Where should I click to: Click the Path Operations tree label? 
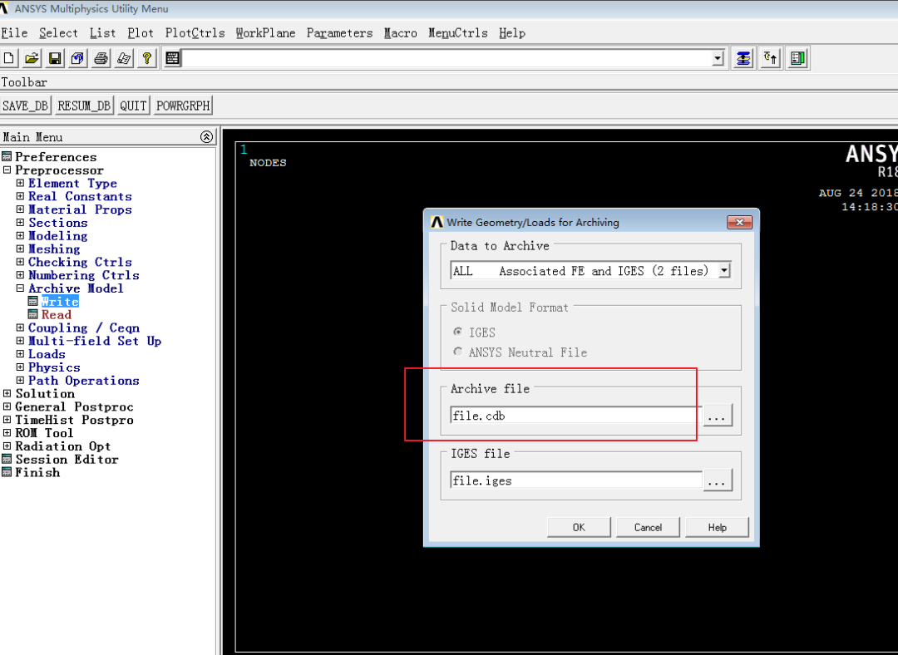tap(84, 380)
